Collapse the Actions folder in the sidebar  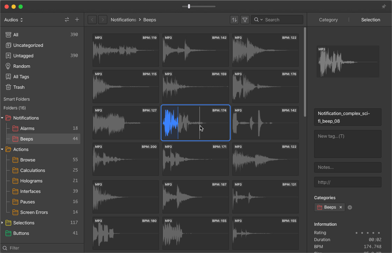pos(3,149)
